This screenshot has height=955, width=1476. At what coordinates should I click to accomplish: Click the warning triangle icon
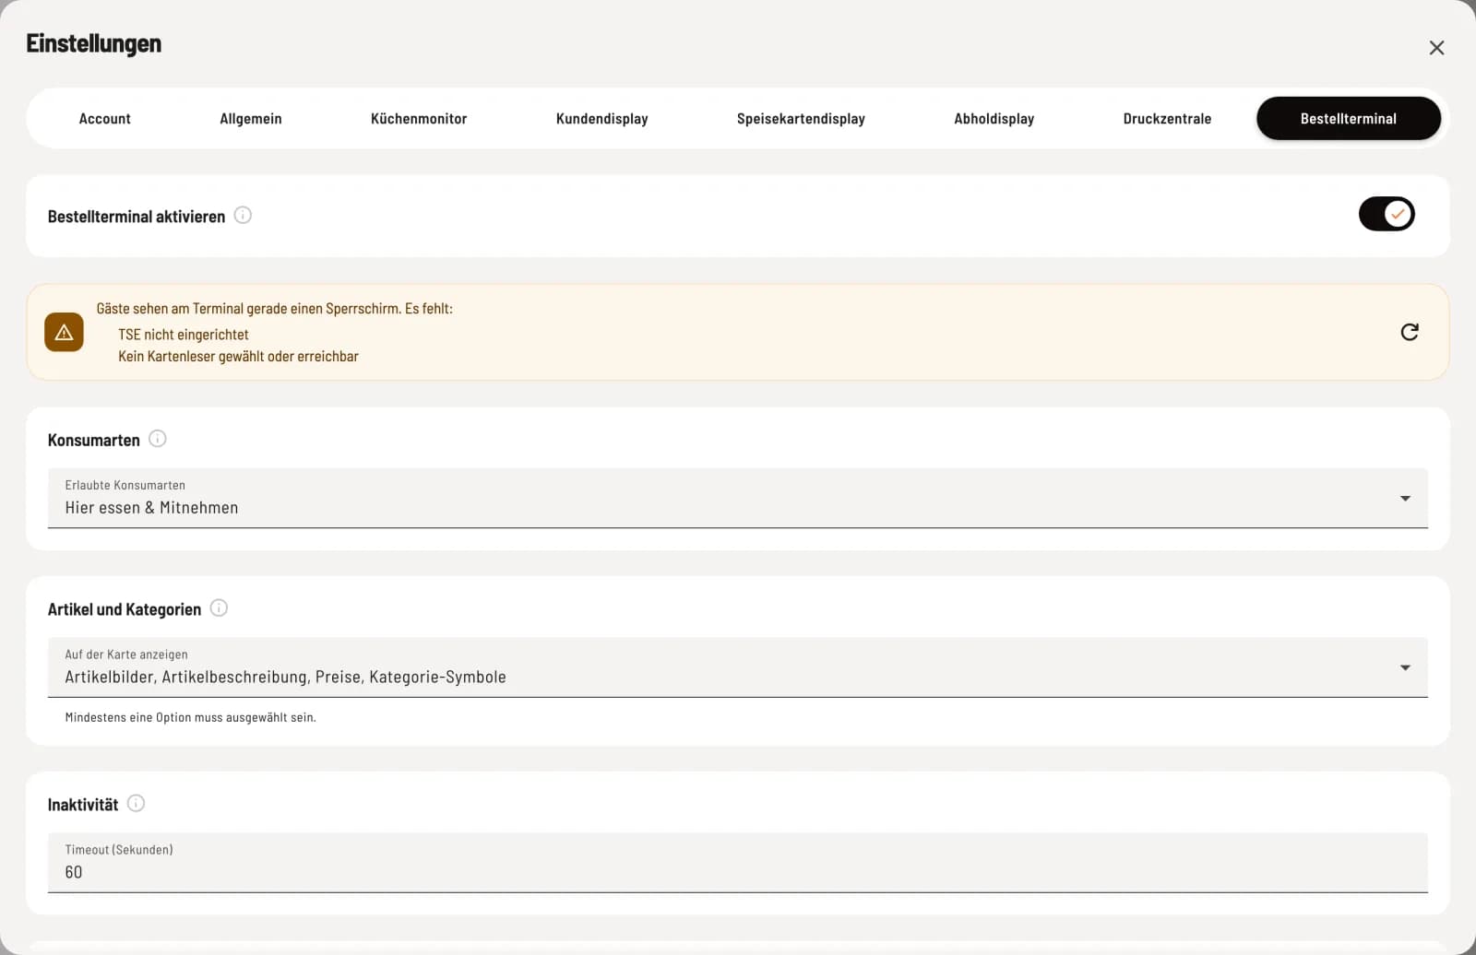pos(64,332)
